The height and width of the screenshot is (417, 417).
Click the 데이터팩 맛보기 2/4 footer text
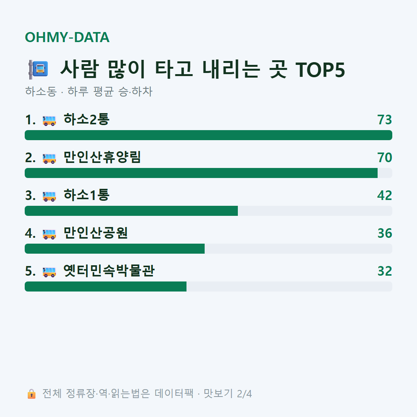[203, 393]
